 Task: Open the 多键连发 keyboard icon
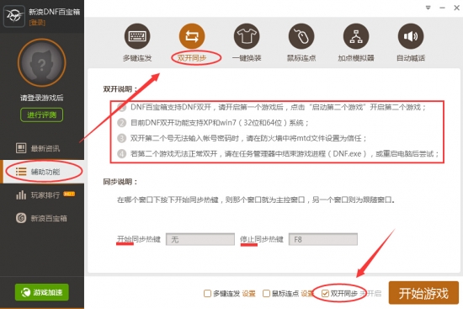point(137,36)
